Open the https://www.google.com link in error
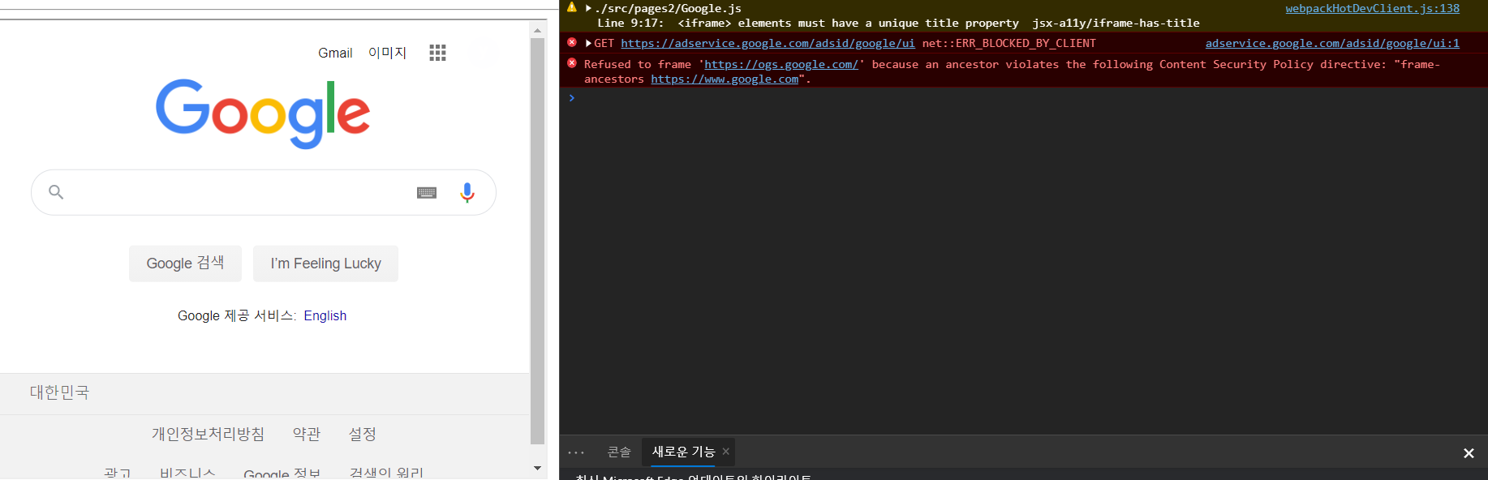 point(725,79)
